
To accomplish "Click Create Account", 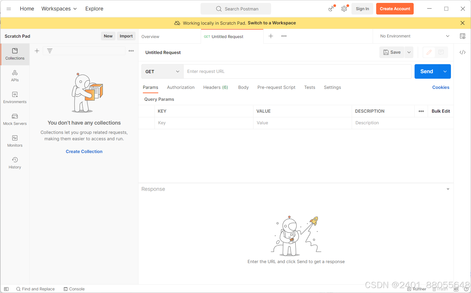I will tap(395, 9).
